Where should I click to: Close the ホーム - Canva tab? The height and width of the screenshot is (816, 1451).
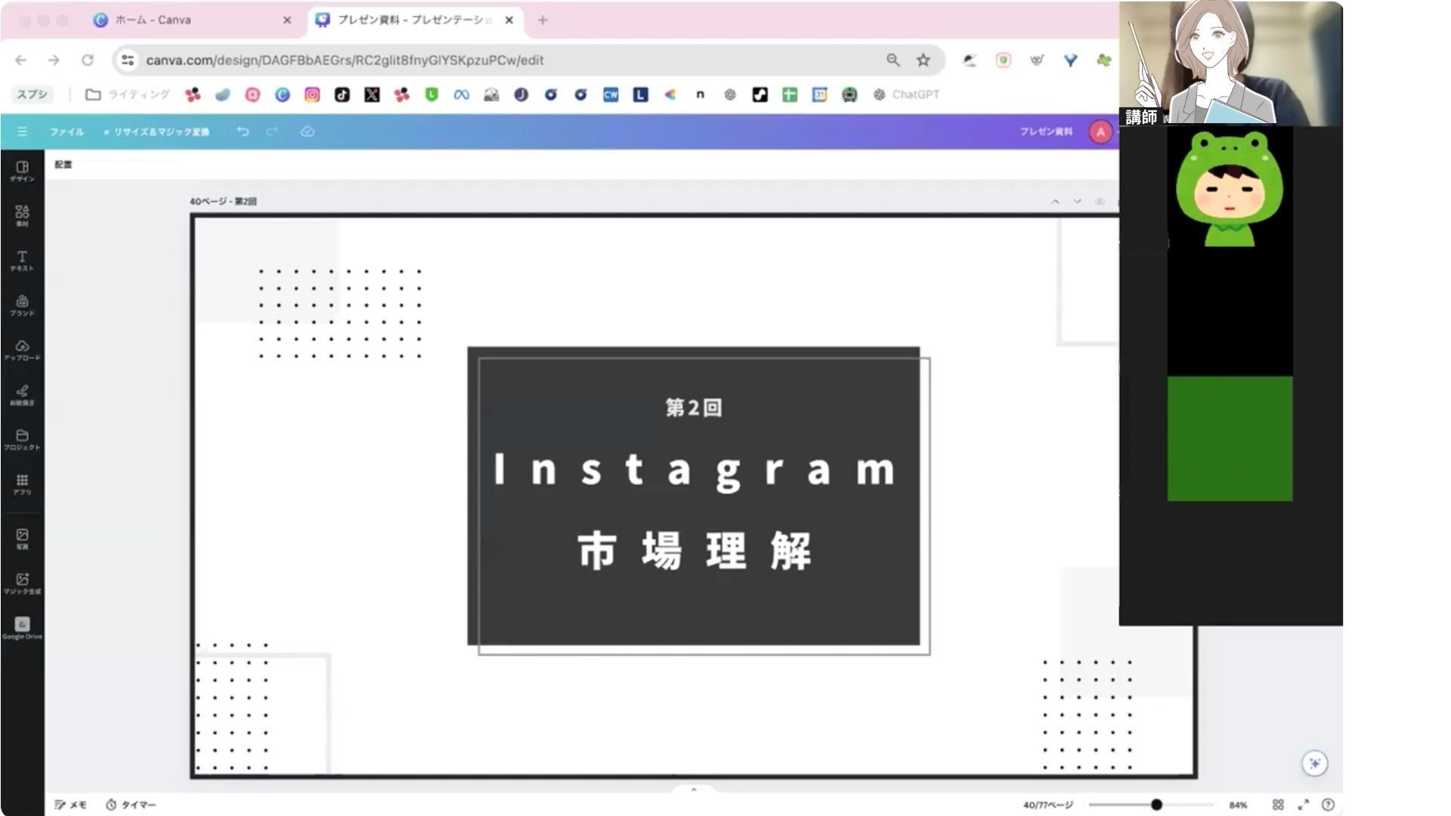coord(287,20)
